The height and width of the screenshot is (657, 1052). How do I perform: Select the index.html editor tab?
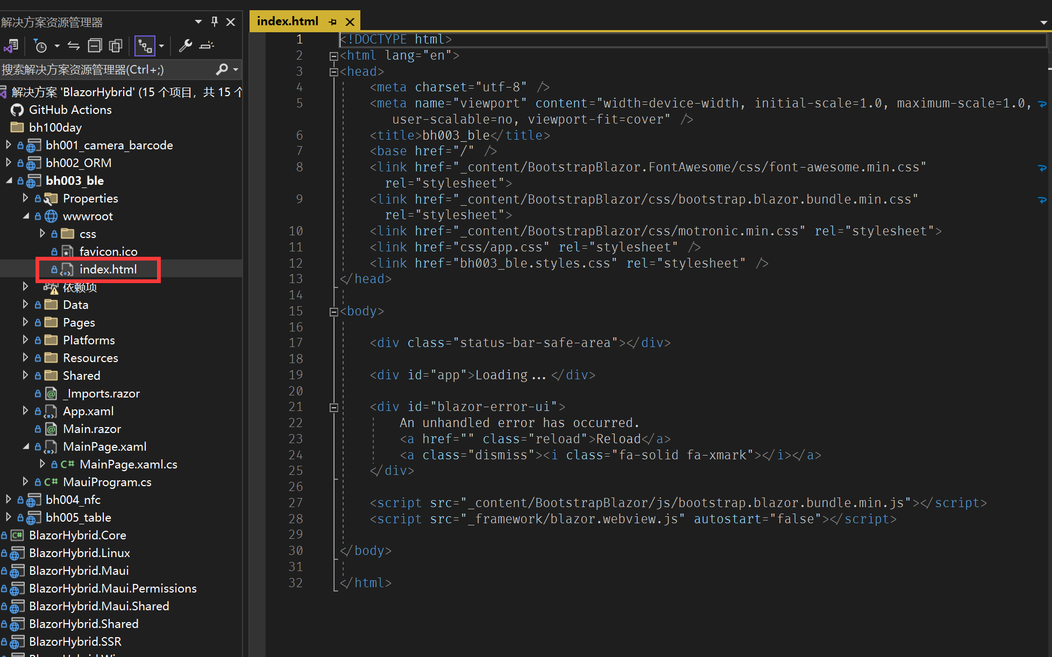click(x=288, y=21)
